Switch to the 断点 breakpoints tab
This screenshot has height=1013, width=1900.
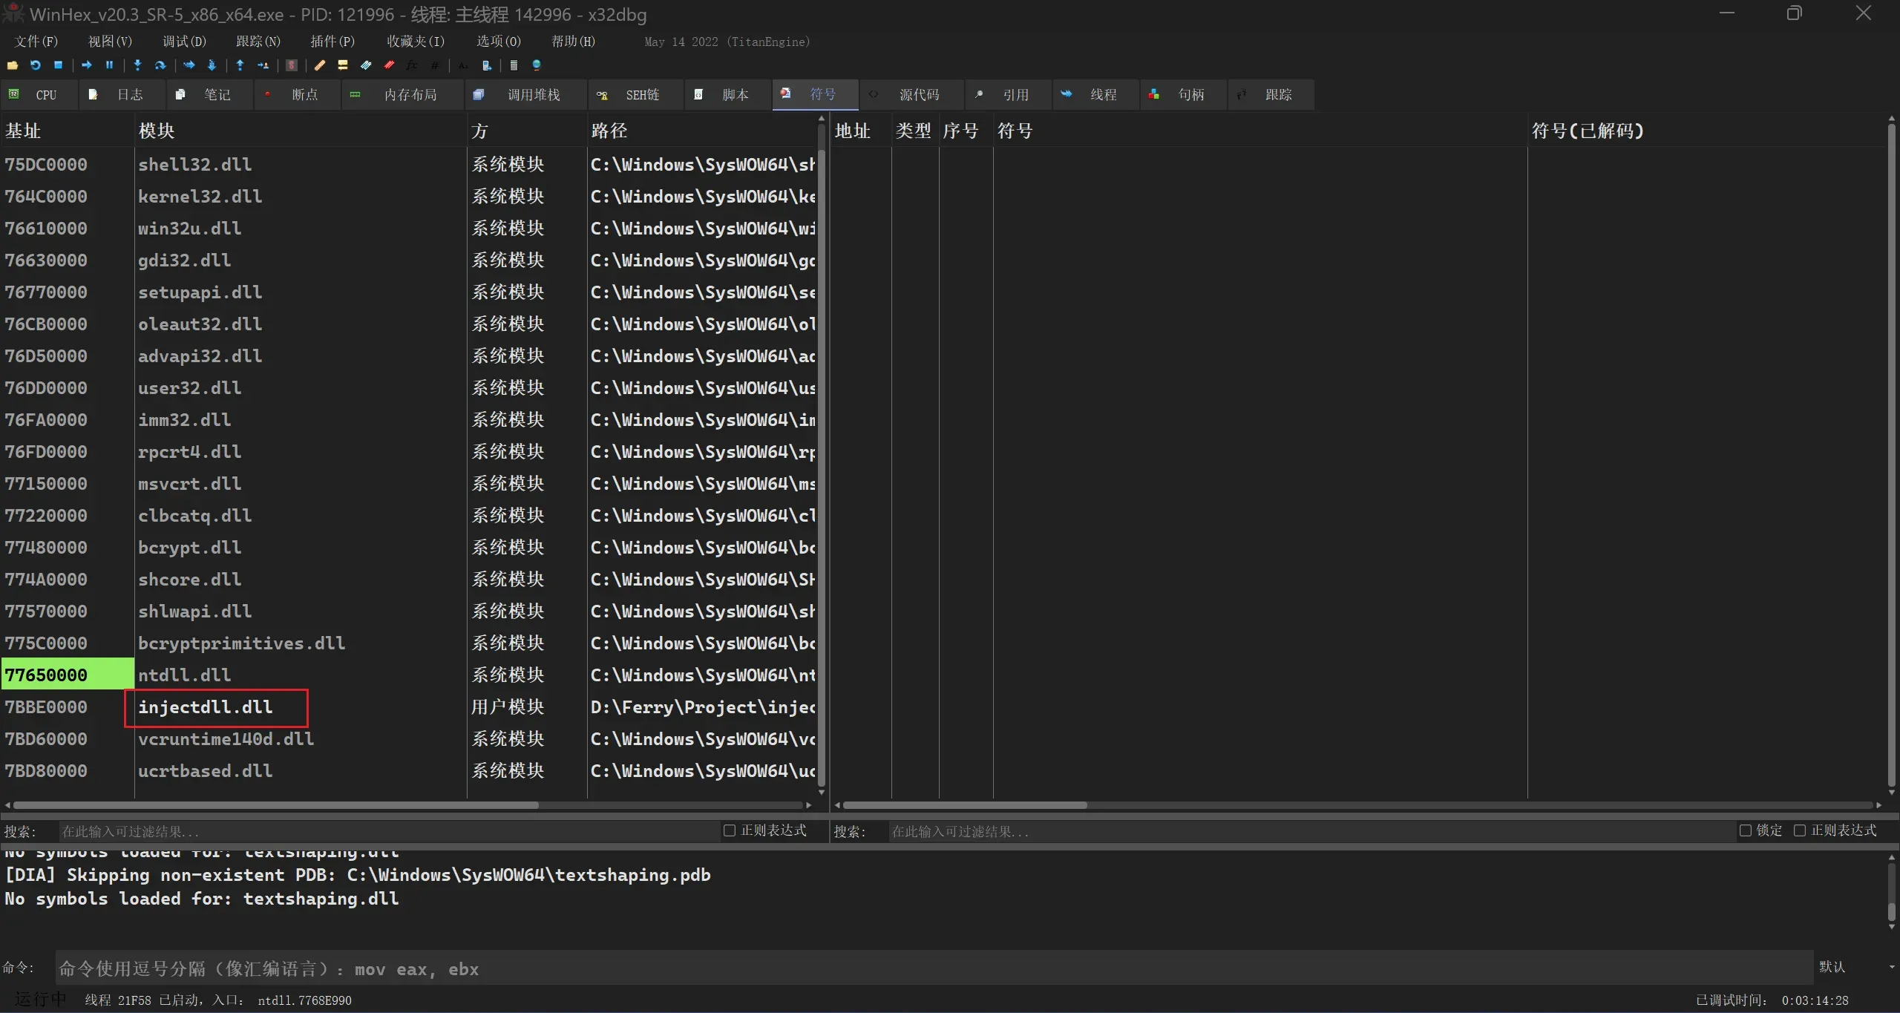pyautogui.click(x=304, y=95)
